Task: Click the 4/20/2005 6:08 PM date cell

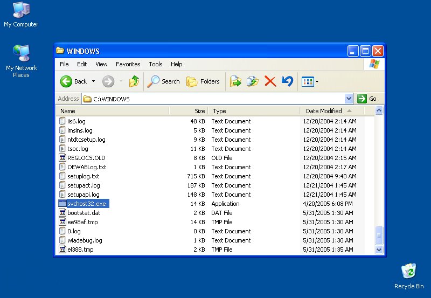Action: 328,204
